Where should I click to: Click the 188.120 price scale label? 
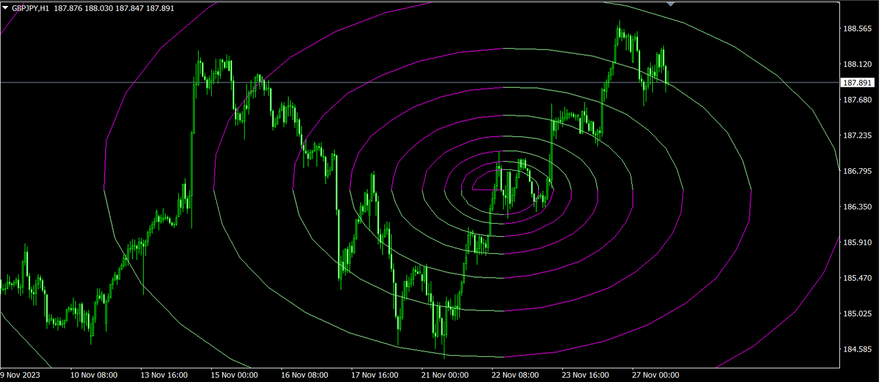tap(857, 64)
